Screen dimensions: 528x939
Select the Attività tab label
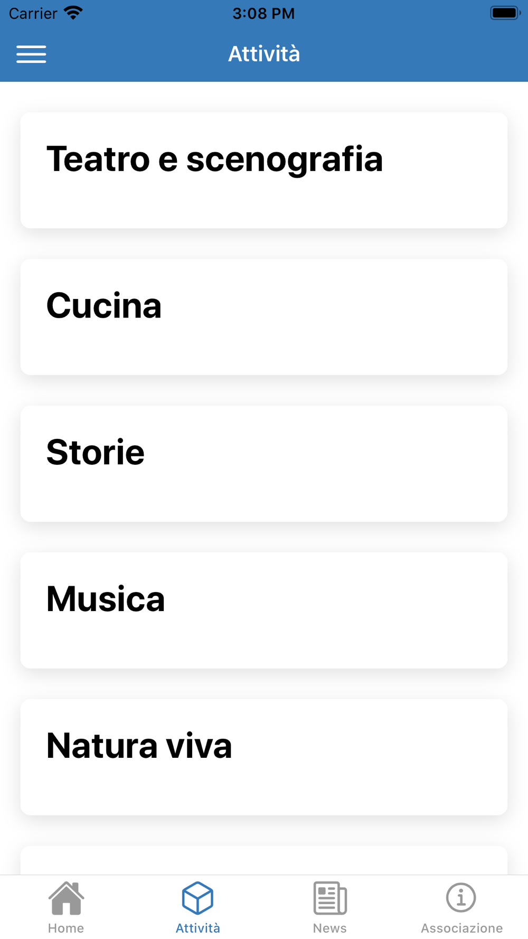coord(198,928)
